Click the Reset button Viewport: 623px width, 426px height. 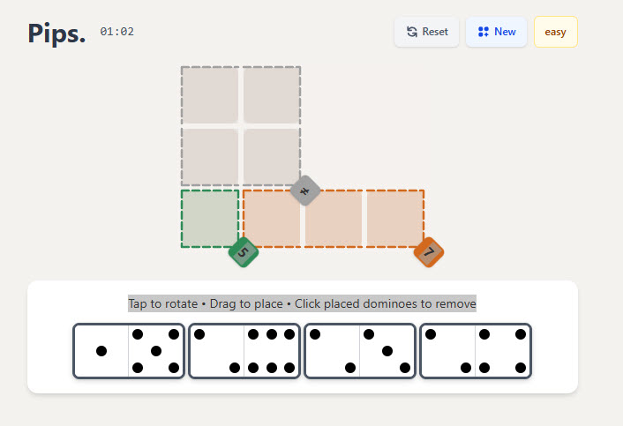click(x=427, y=32)
